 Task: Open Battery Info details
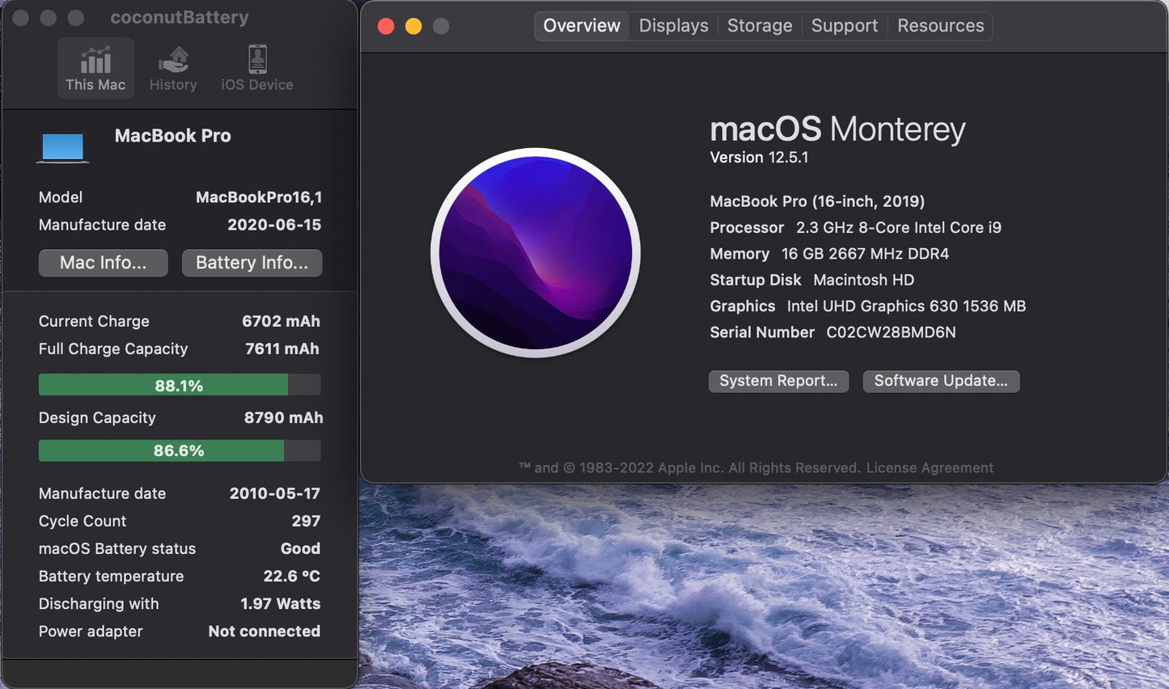pyautogui.click(x=252, y=262)
